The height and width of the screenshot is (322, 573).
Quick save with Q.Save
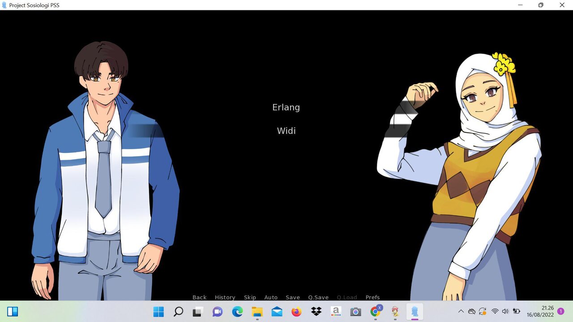[x=318, y=297]
